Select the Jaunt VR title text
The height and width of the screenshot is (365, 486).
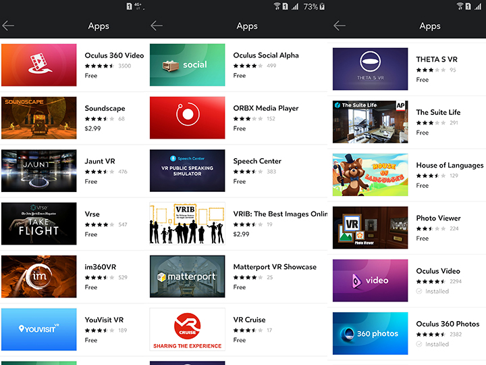[x=100, y=161]
